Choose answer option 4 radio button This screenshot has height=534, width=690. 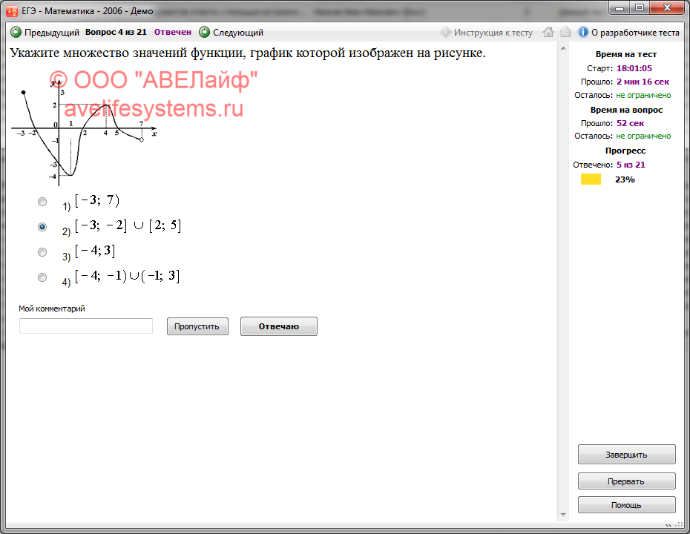tap(42, 277)
